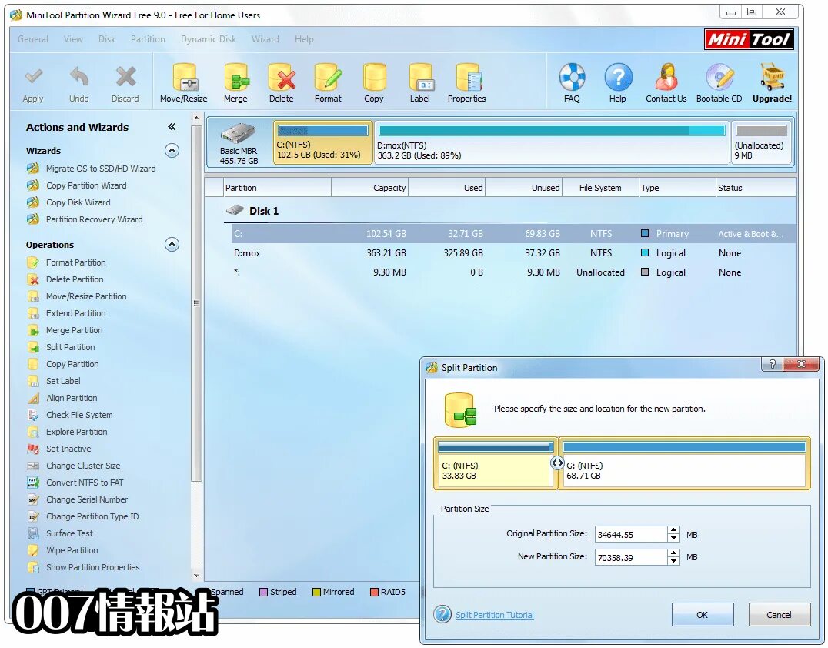Click the Original Partition Size field

coord(631,534)
